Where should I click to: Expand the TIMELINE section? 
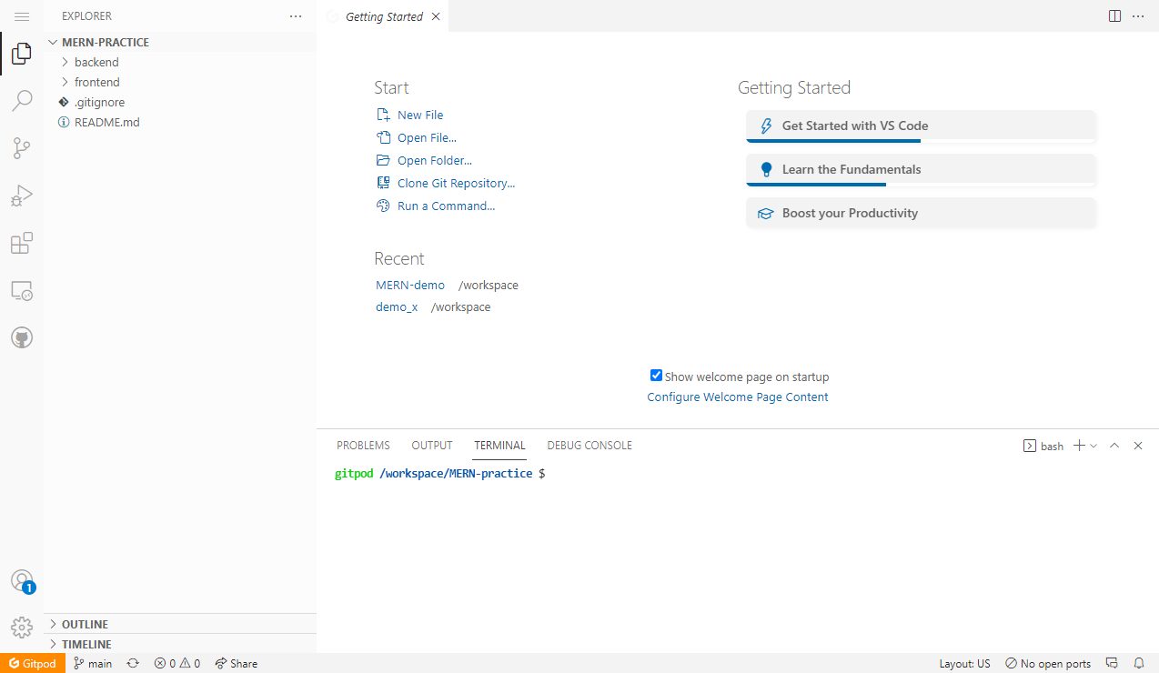pyautogui.click(x=180, y=644)
